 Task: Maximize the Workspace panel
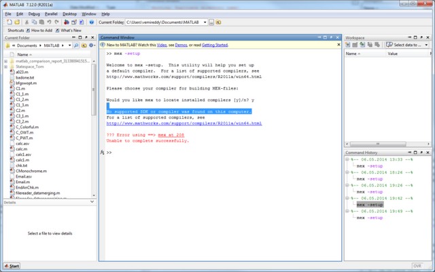[415, 37]
